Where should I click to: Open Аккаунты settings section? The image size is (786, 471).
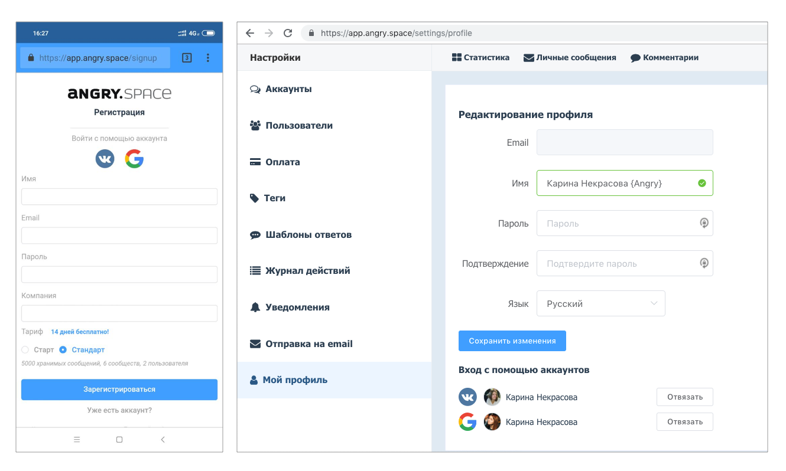tap(334, 89)
